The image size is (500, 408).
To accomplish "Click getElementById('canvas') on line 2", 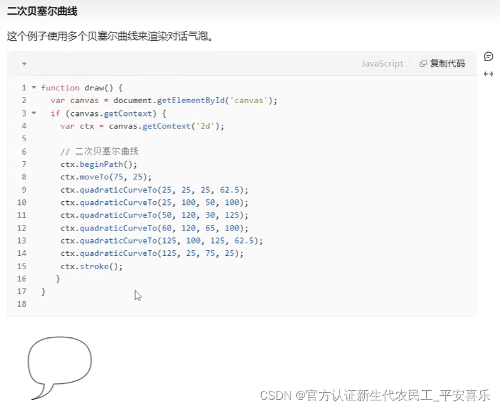I will click(x=217, y=101).
